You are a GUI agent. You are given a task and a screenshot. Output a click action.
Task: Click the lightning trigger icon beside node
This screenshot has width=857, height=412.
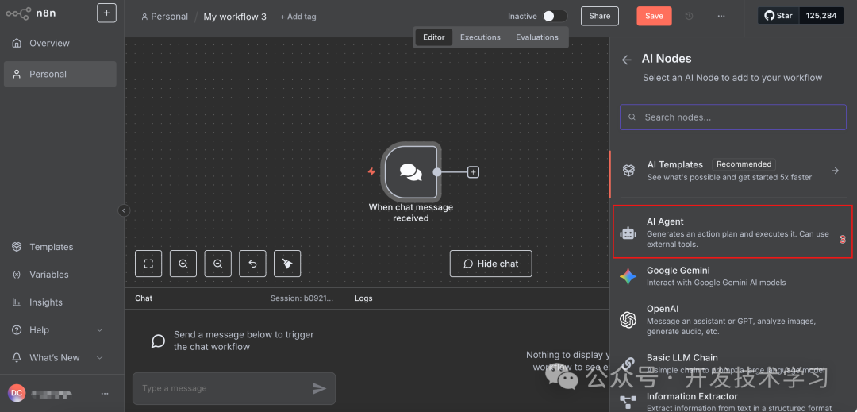(371, 171)
